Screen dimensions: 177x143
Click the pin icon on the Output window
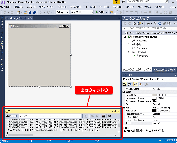115,111
